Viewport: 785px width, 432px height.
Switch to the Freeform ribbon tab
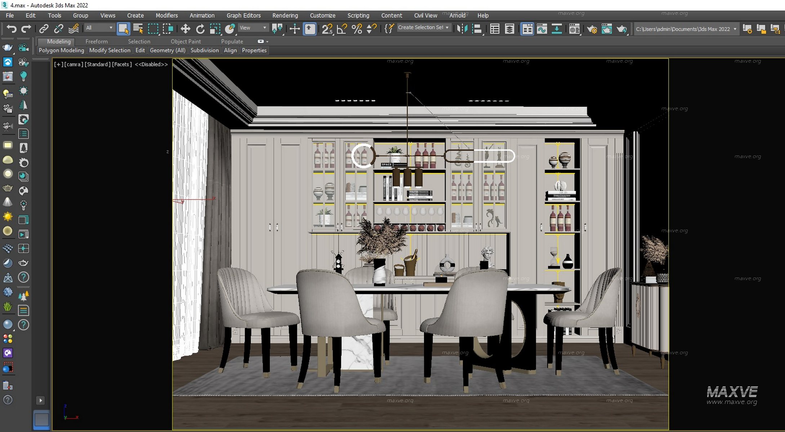[x=96, y=41]
